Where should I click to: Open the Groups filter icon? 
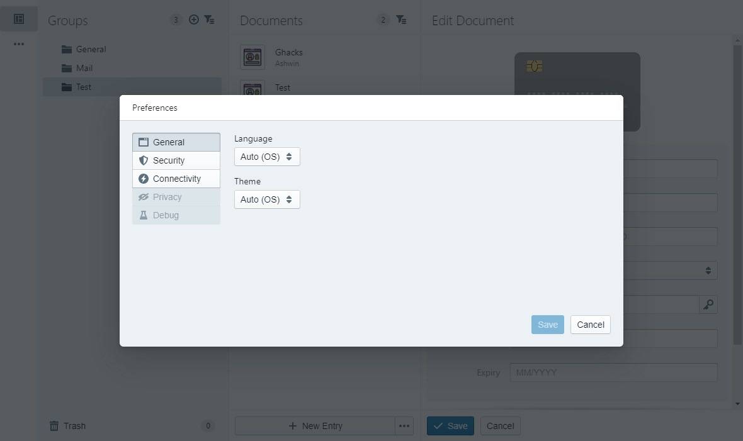coord(209,20)
